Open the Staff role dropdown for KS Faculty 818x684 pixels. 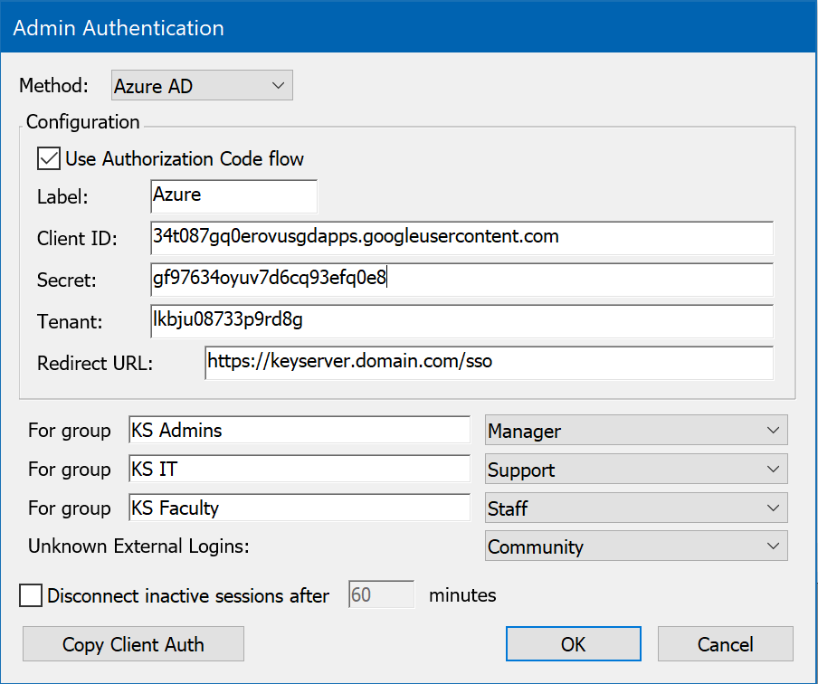pos(636,508)
